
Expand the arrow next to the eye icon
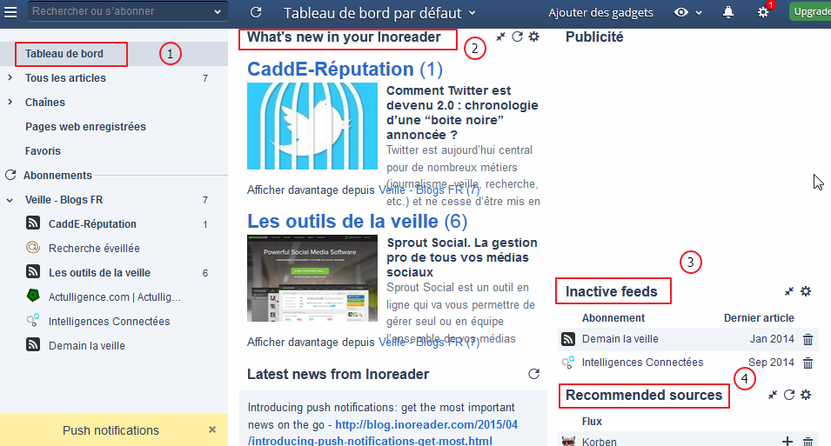pyautogui.click(x=699, y=13)
